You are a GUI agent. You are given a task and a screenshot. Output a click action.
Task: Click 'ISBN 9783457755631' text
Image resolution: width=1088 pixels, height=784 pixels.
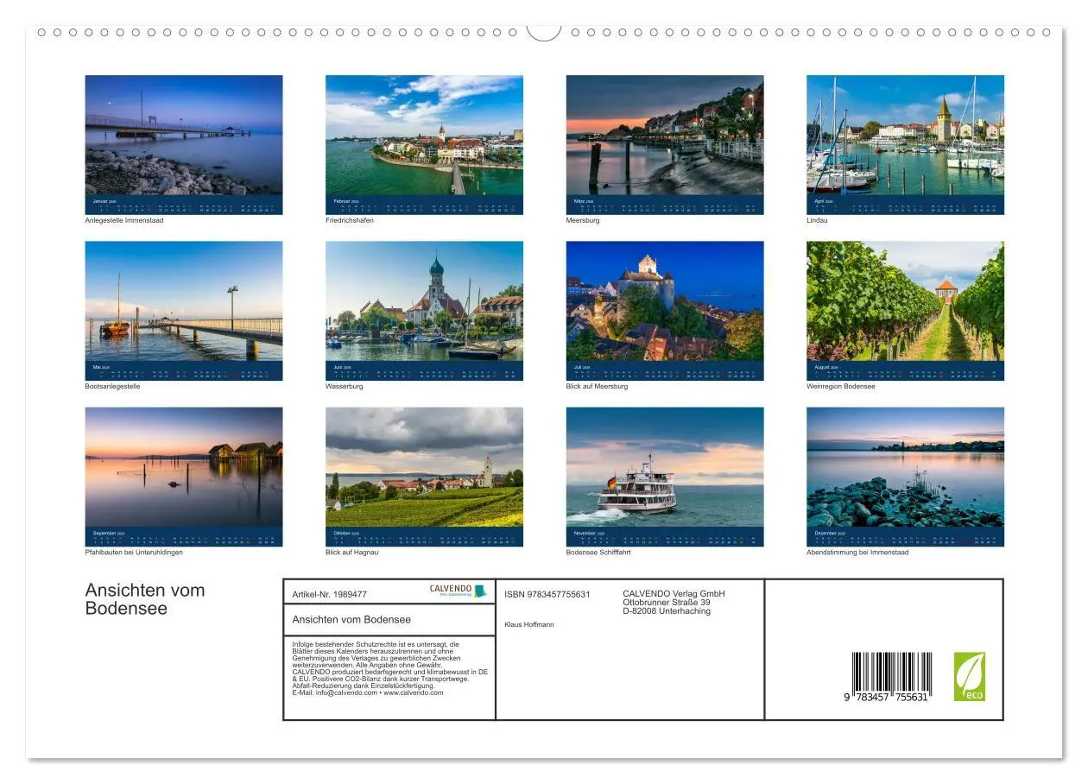point(547,594)
